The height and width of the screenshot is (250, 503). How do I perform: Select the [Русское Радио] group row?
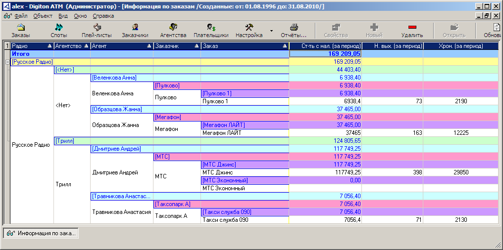254,62
